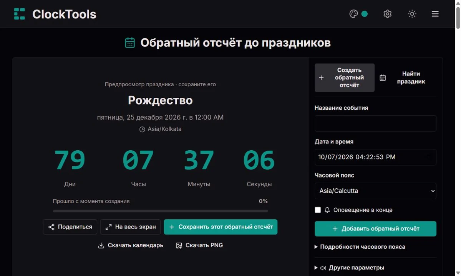The height and width of the screenshot is (276, 461).
Task: Click the minutes counter 37
Action: tap(199, 160)
